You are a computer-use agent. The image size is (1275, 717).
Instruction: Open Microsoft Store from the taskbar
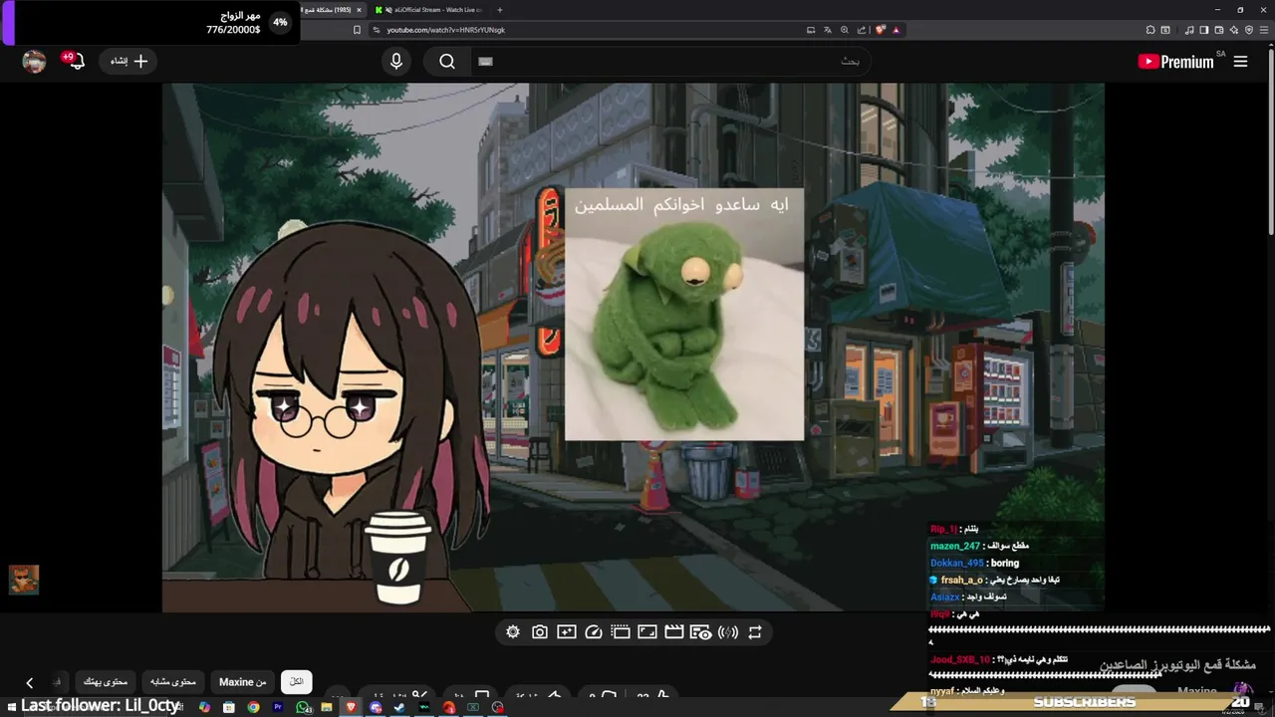click(x=229, y=707)
